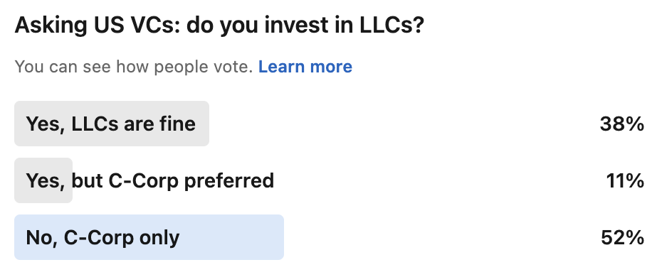Click the 38% result value
Image resolution: width=662 pixels, height=277 pixels.
(x=622, y=124)
